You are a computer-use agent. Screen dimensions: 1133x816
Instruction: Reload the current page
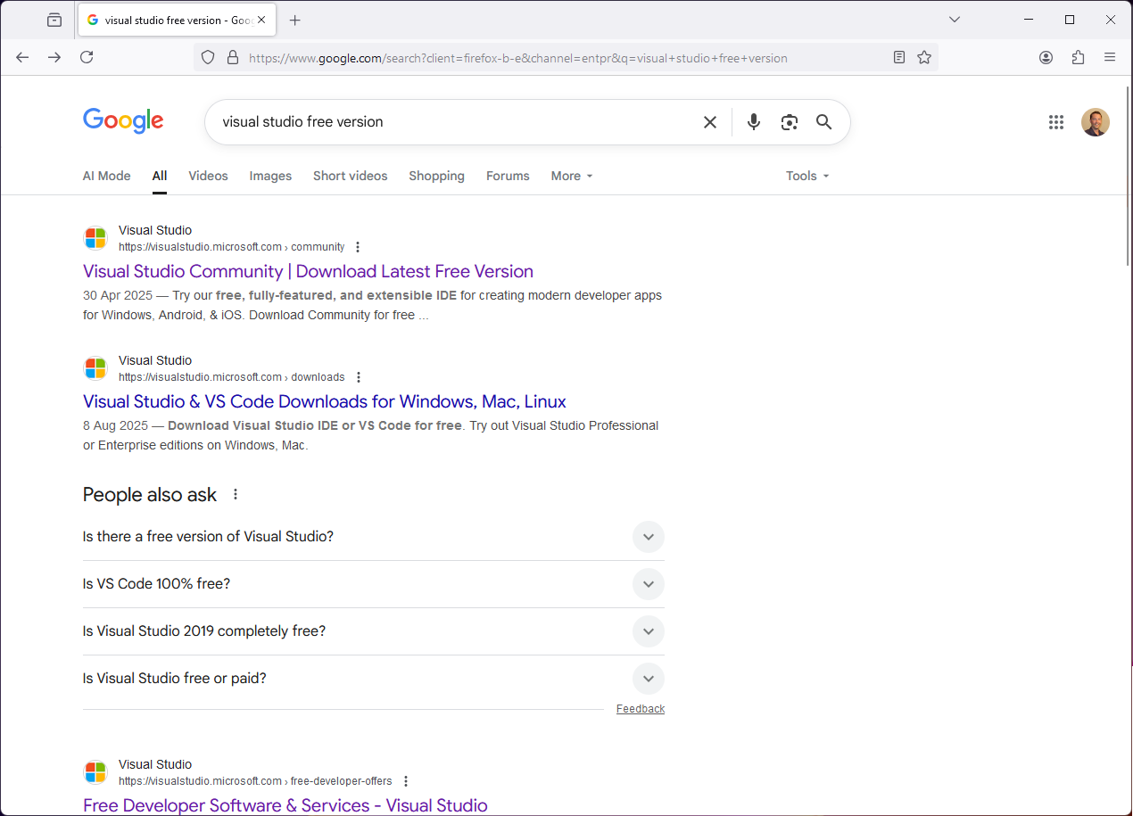point(87,57)
